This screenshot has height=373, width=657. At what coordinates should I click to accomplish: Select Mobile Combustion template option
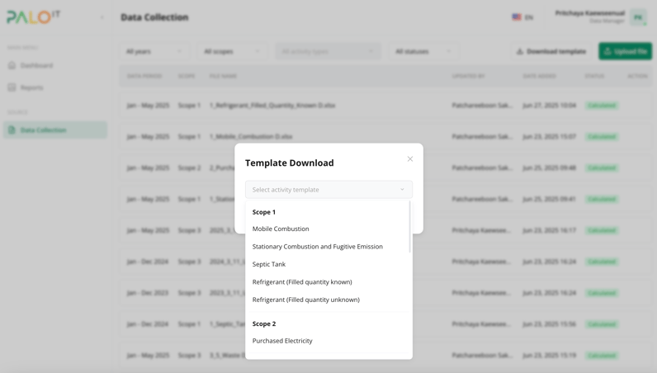point(281,229)
